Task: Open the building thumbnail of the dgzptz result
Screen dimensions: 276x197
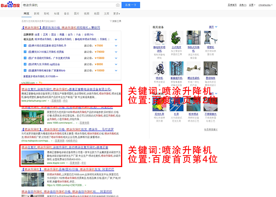Action: click(x=33, y=158)
